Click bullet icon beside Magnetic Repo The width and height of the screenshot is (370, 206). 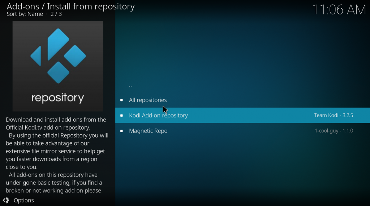121,131
